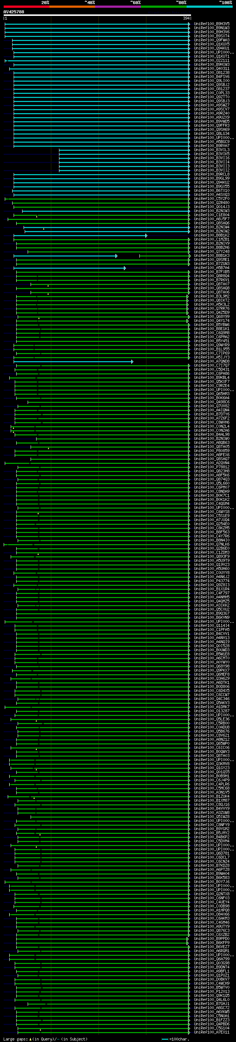Click the UniRef100_P78812 label
This screenshot has height=1042, width=236.
(212, 467)
